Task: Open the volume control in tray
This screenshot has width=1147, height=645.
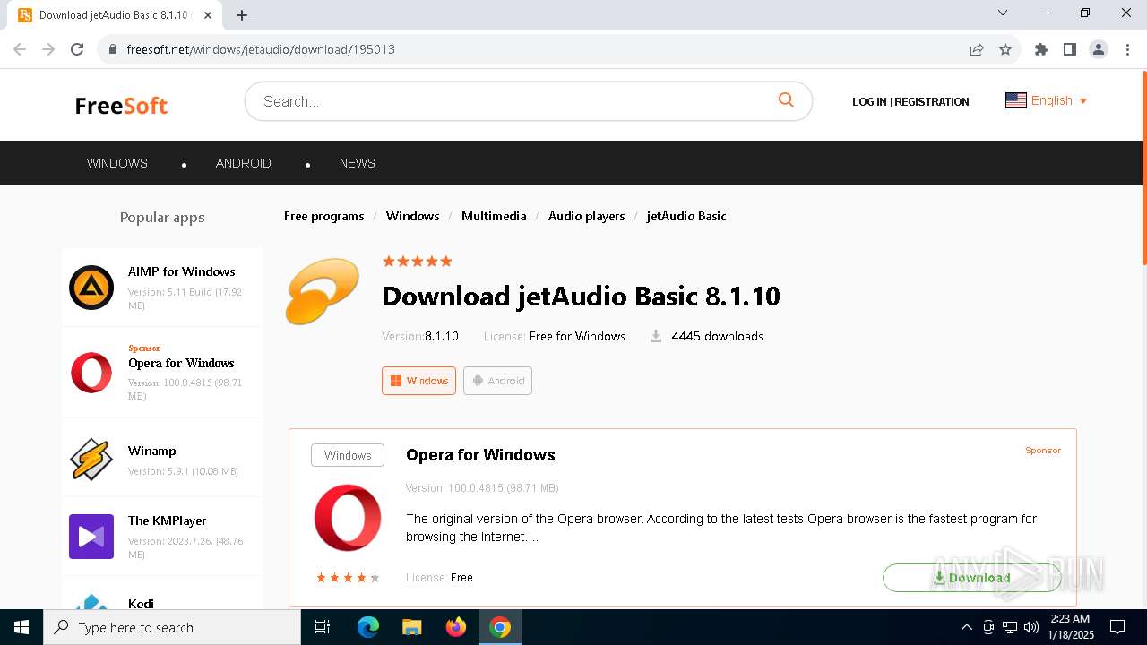Action: 1031,627
